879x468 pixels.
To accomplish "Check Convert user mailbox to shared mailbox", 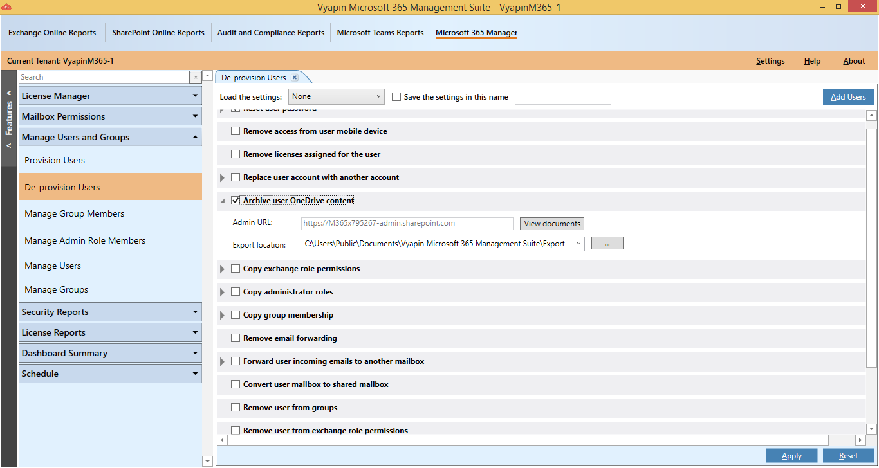I will pos(236,384).
